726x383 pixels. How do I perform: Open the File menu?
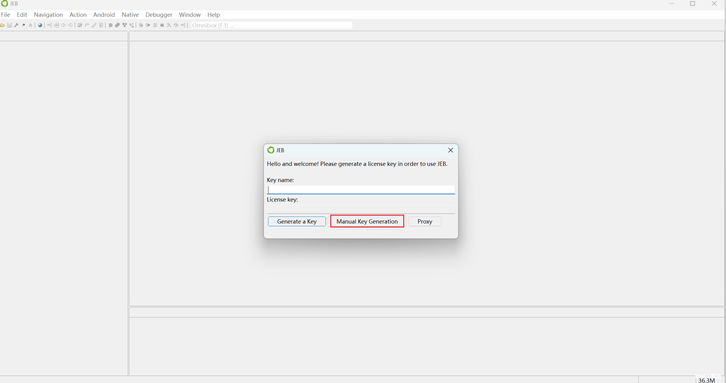tap(5, 15)
